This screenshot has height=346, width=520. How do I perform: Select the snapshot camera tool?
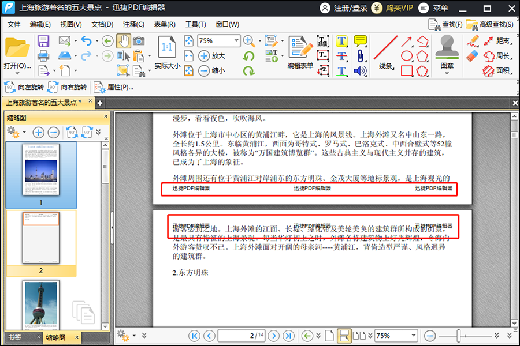pos(139,41)
